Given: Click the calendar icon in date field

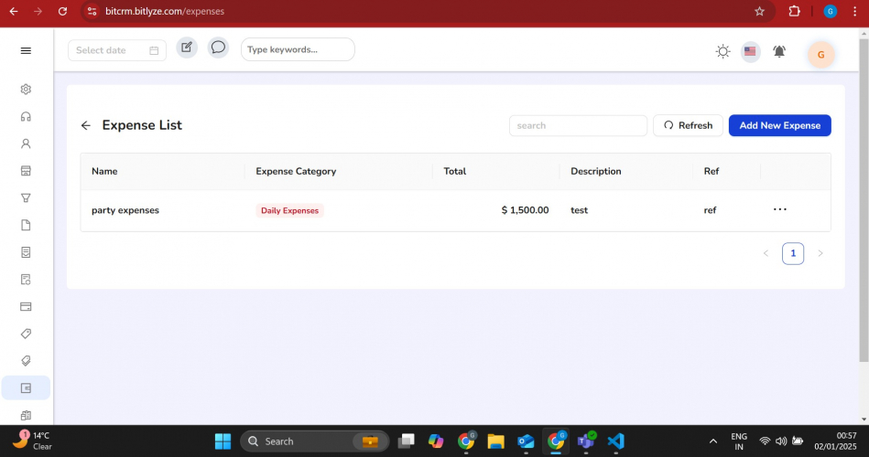Looking at the screenshot, I should (x=154, y=50).
